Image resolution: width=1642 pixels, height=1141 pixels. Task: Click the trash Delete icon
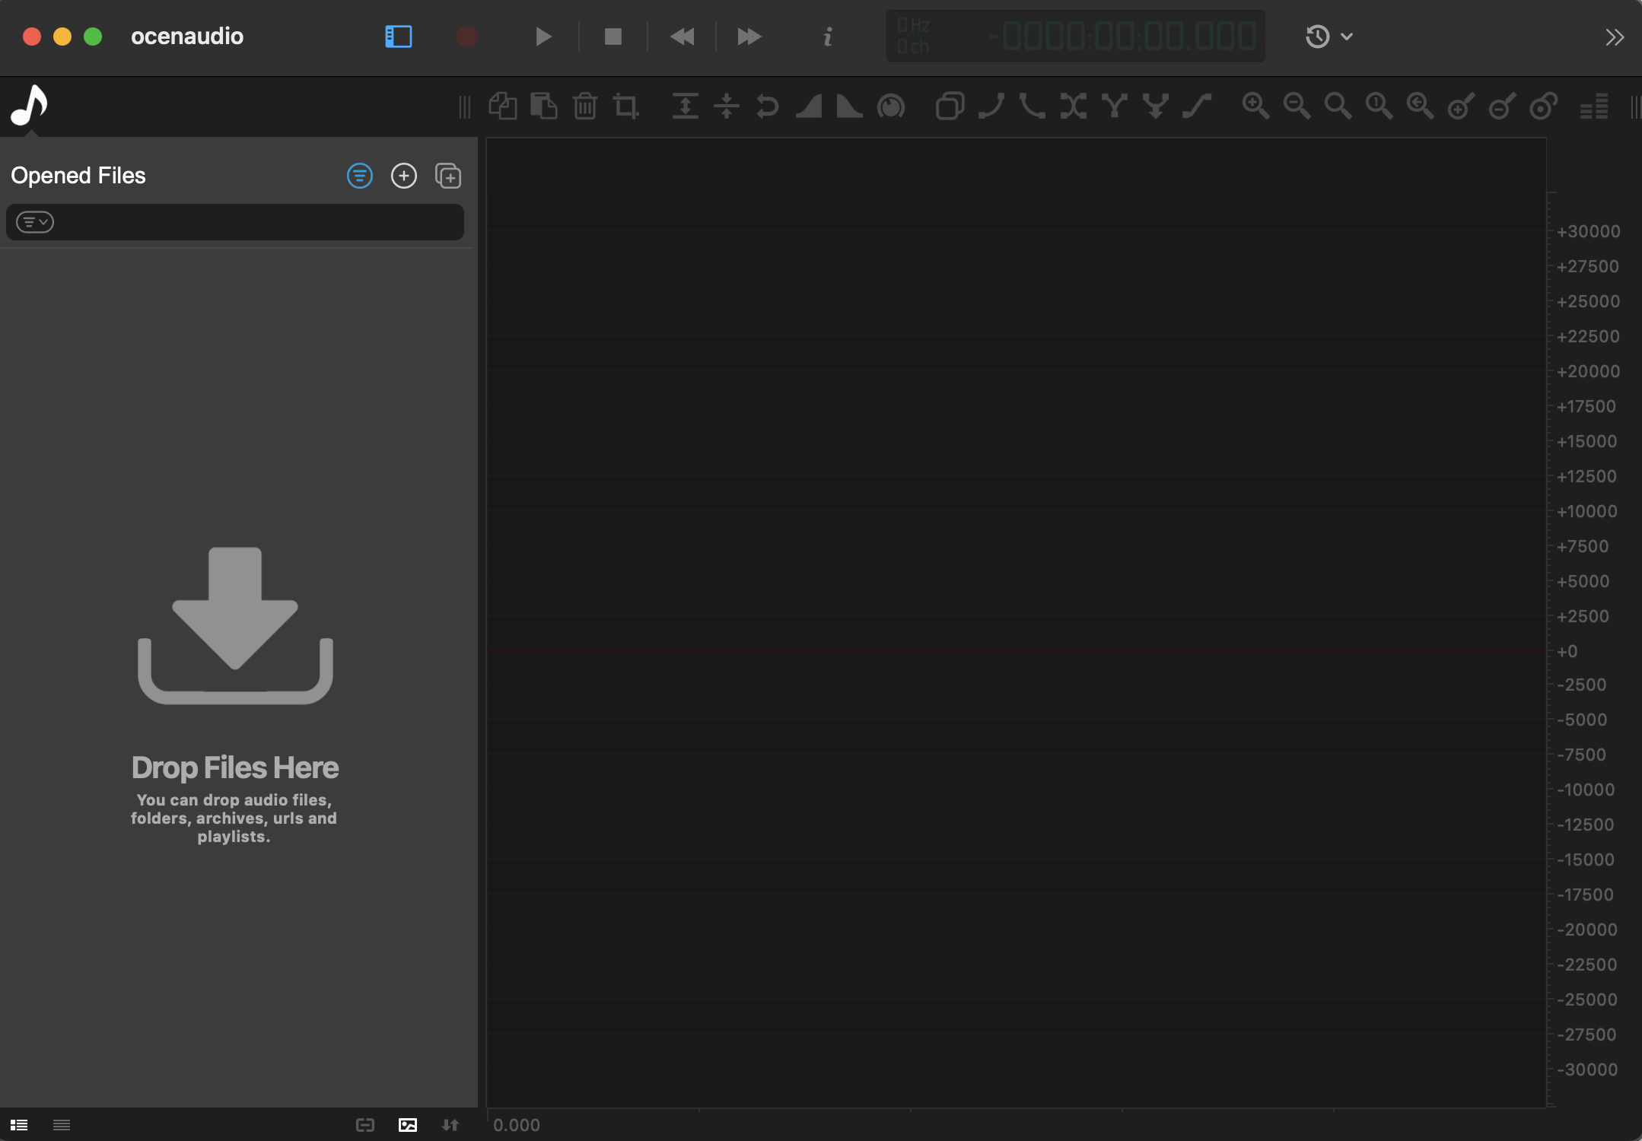coord(584,106)
